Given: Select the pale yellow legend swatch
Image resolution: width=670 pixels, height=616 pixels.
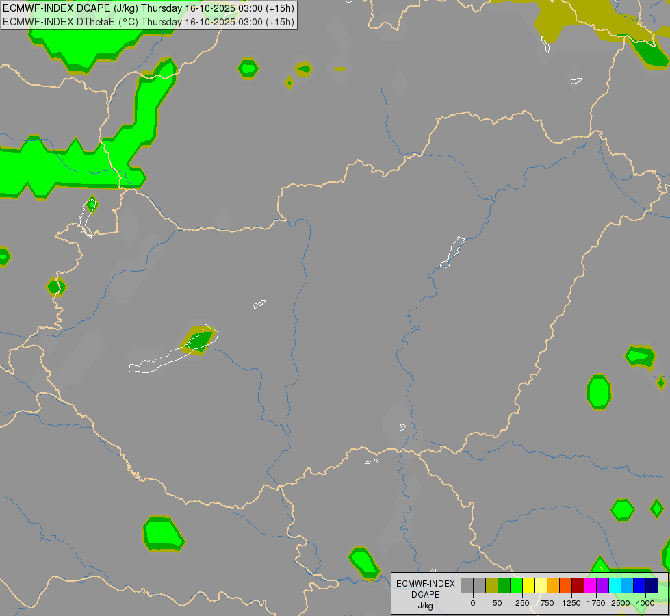Looking at the screenshot, I should pos(541,585).
